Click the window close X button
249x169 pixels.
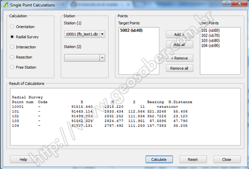[239, 3]
